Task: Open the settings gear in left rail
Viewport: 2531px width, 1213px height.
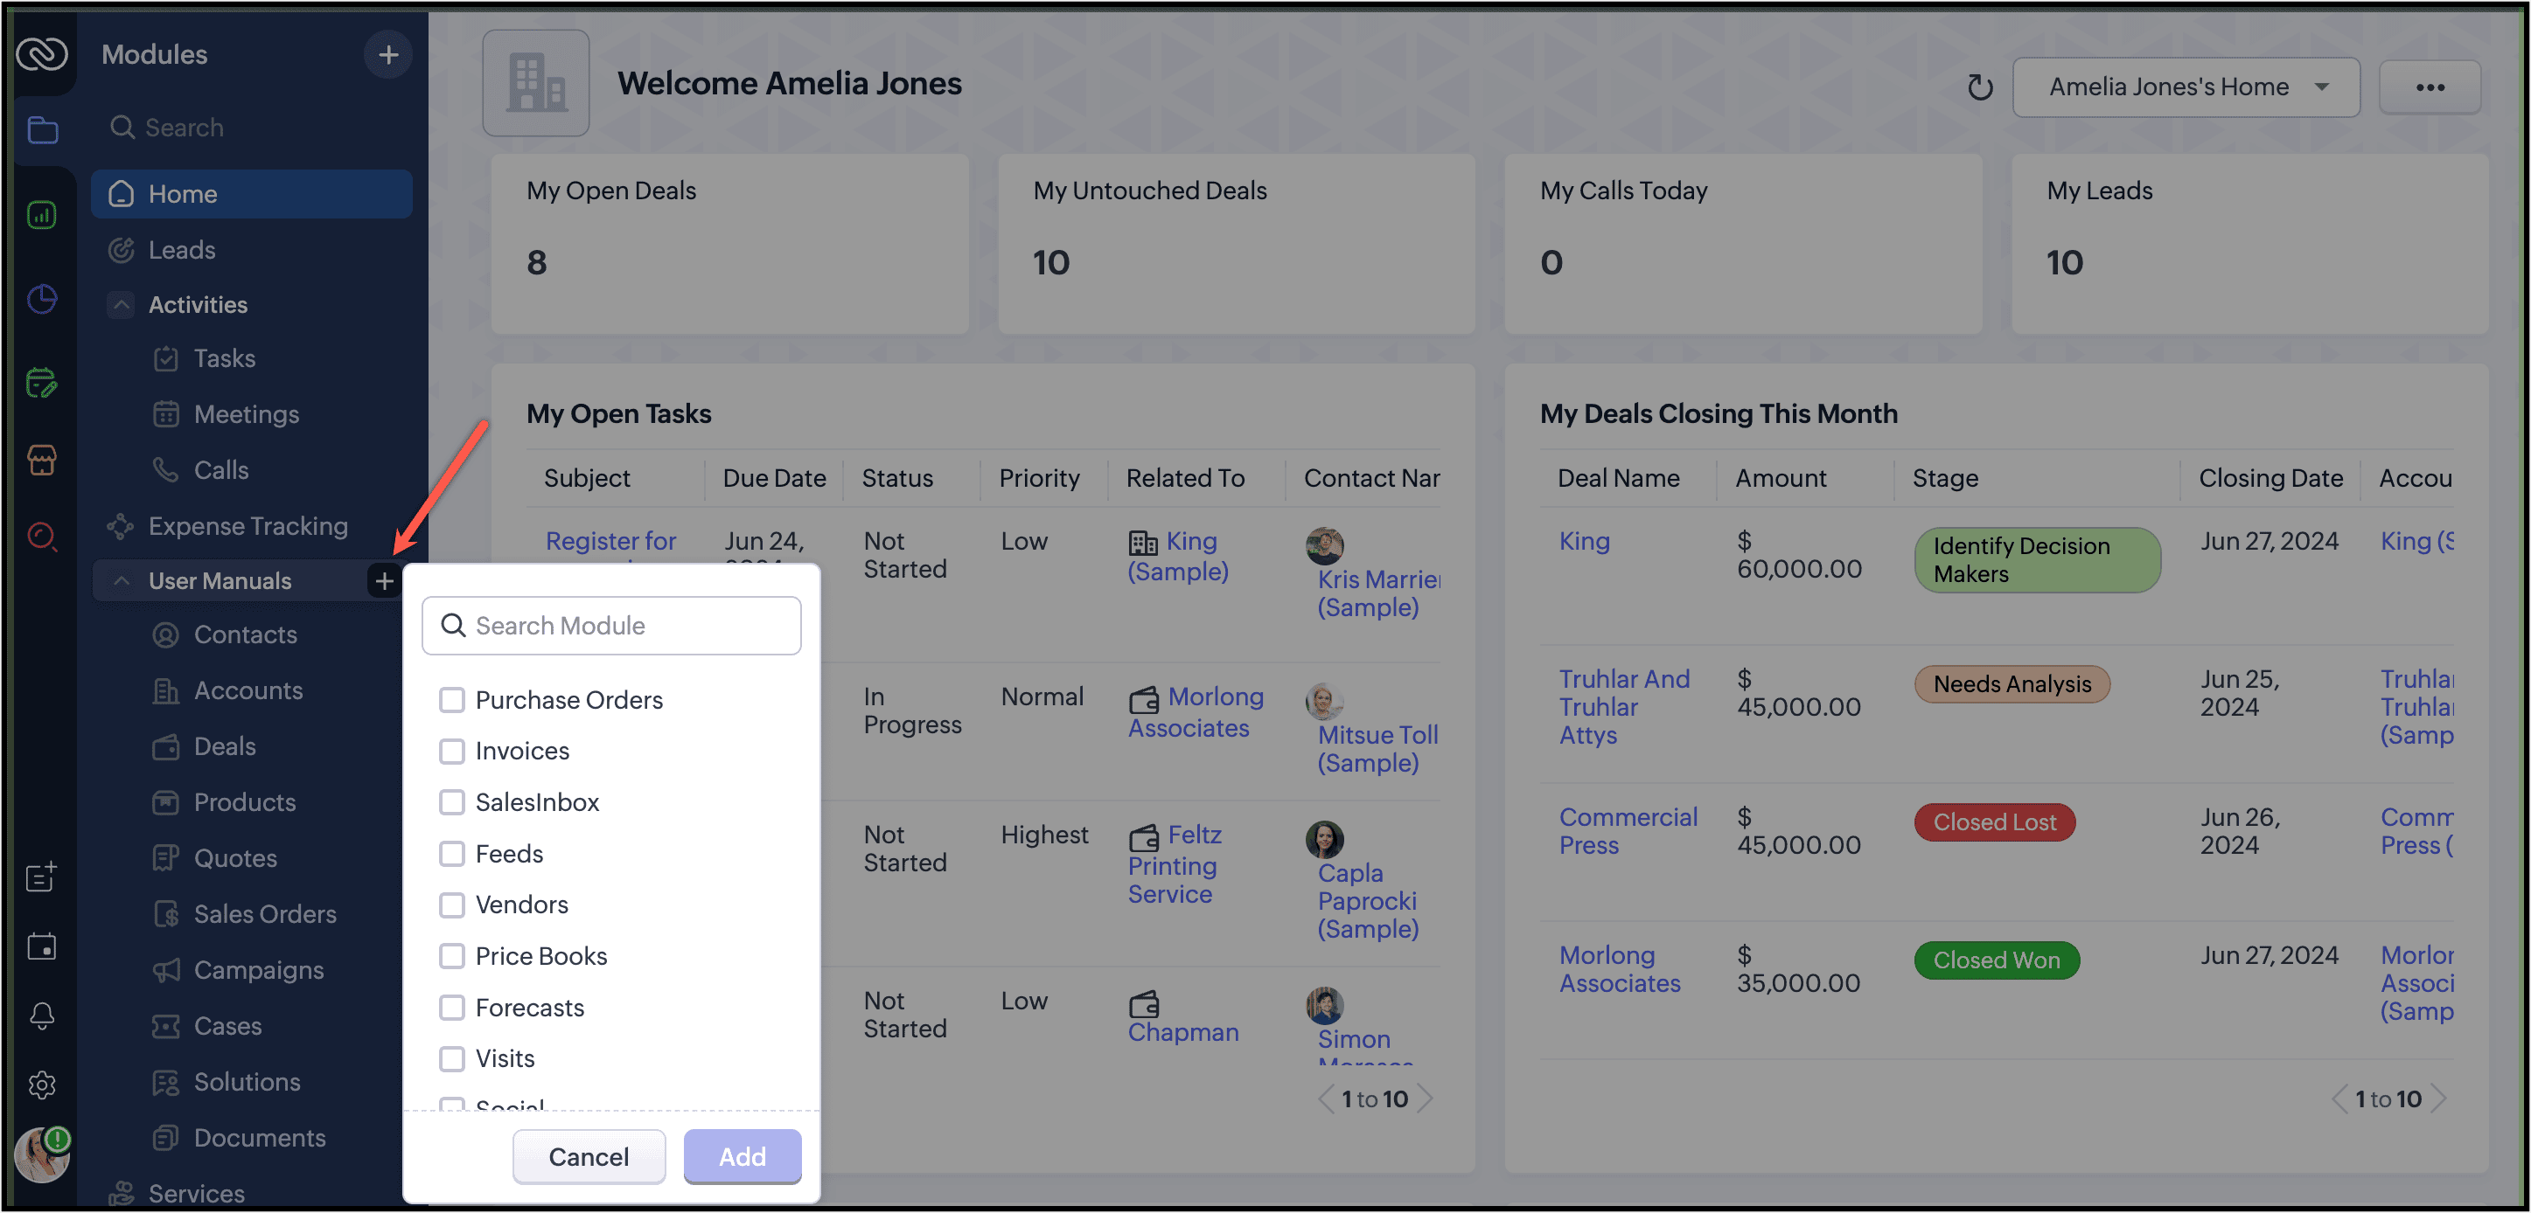Action: click(x=41, y=1085)
